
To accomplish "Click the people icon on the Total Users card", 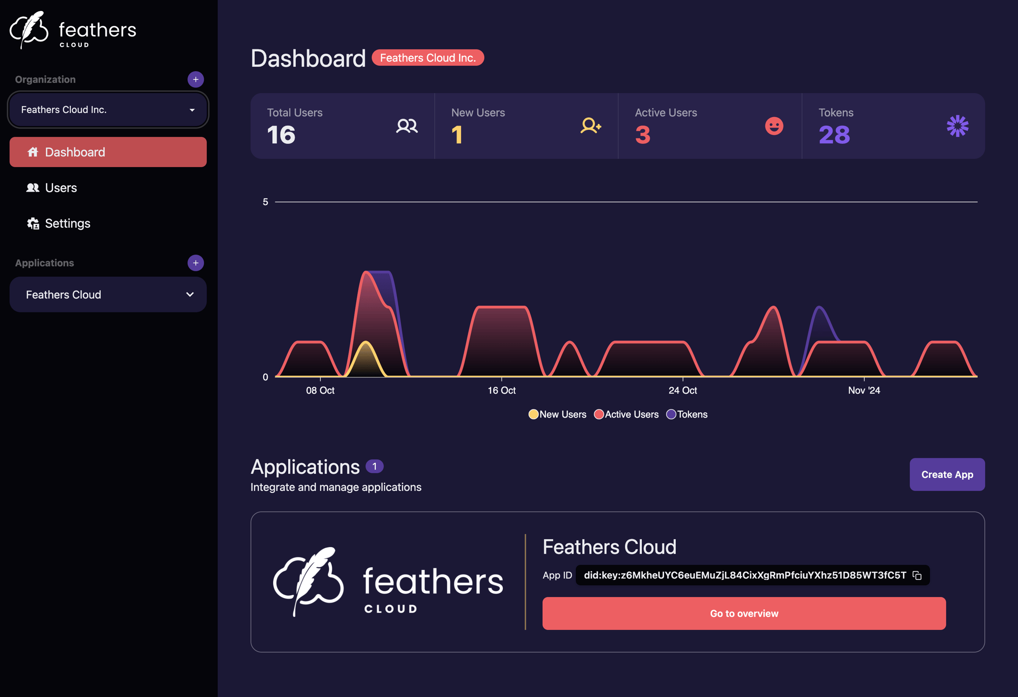I will pyautogui.click(x=407, y=126).
